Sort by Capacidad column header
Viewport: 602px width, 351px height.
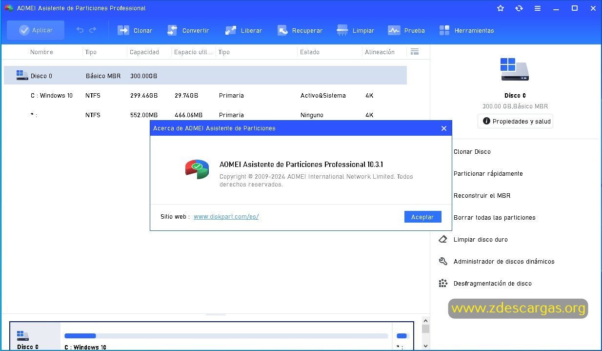[x=144, y=52]
